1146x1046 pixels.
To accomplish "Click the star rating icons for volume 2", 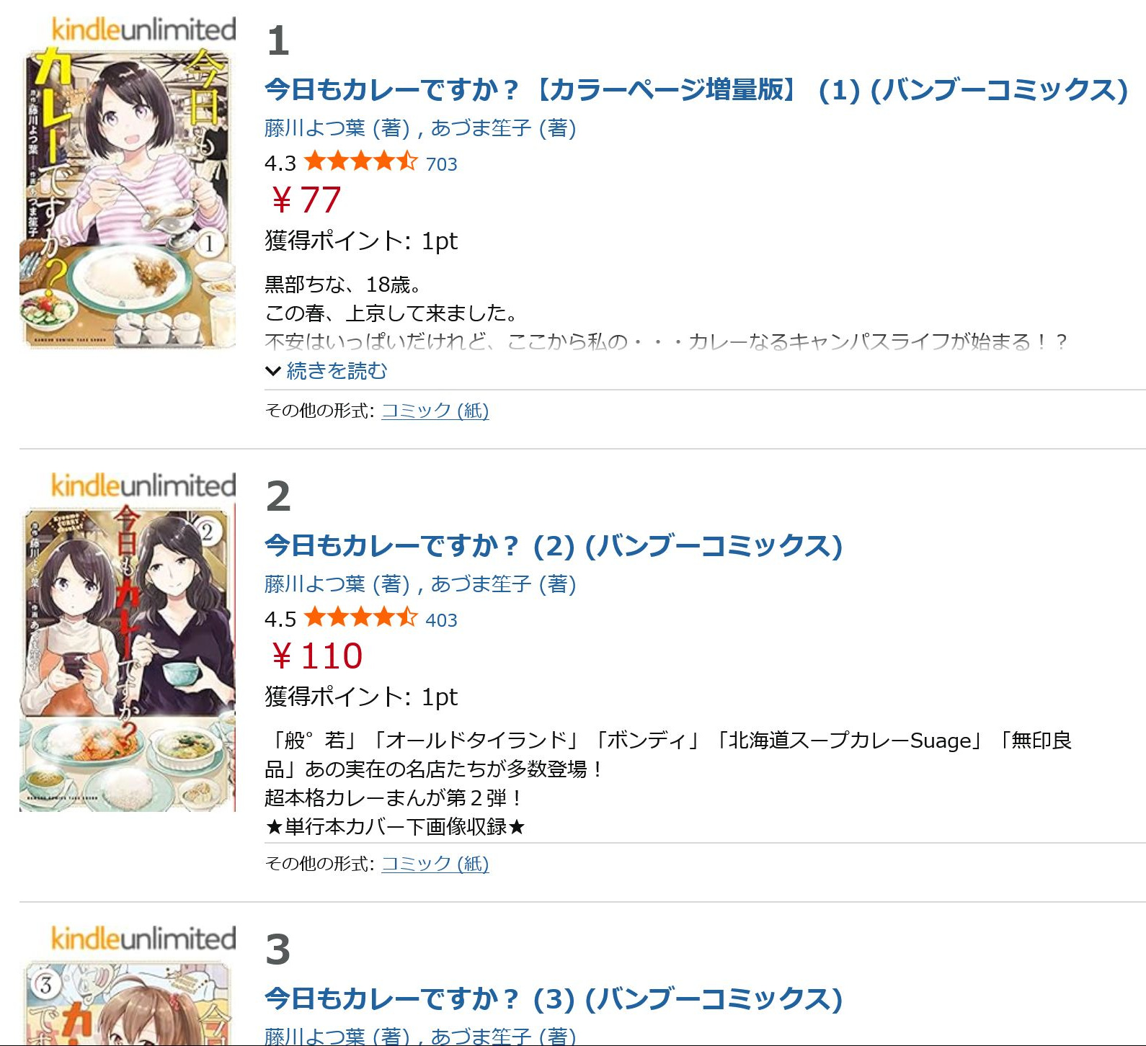I will tap(360, 617).
